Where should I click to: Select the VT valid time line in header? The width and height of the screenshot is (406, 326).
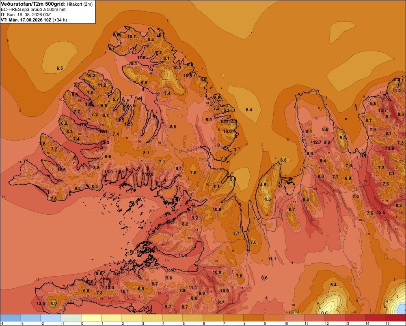pos(34,20)
